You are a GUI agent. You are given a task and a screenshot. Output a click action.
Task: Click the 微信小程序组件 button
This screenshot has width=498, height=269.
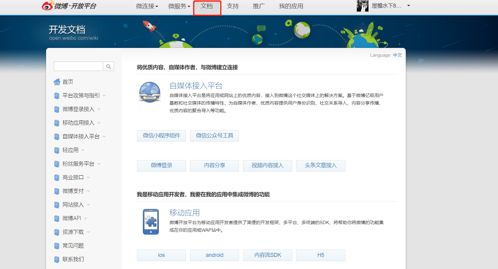click(161, 136)
